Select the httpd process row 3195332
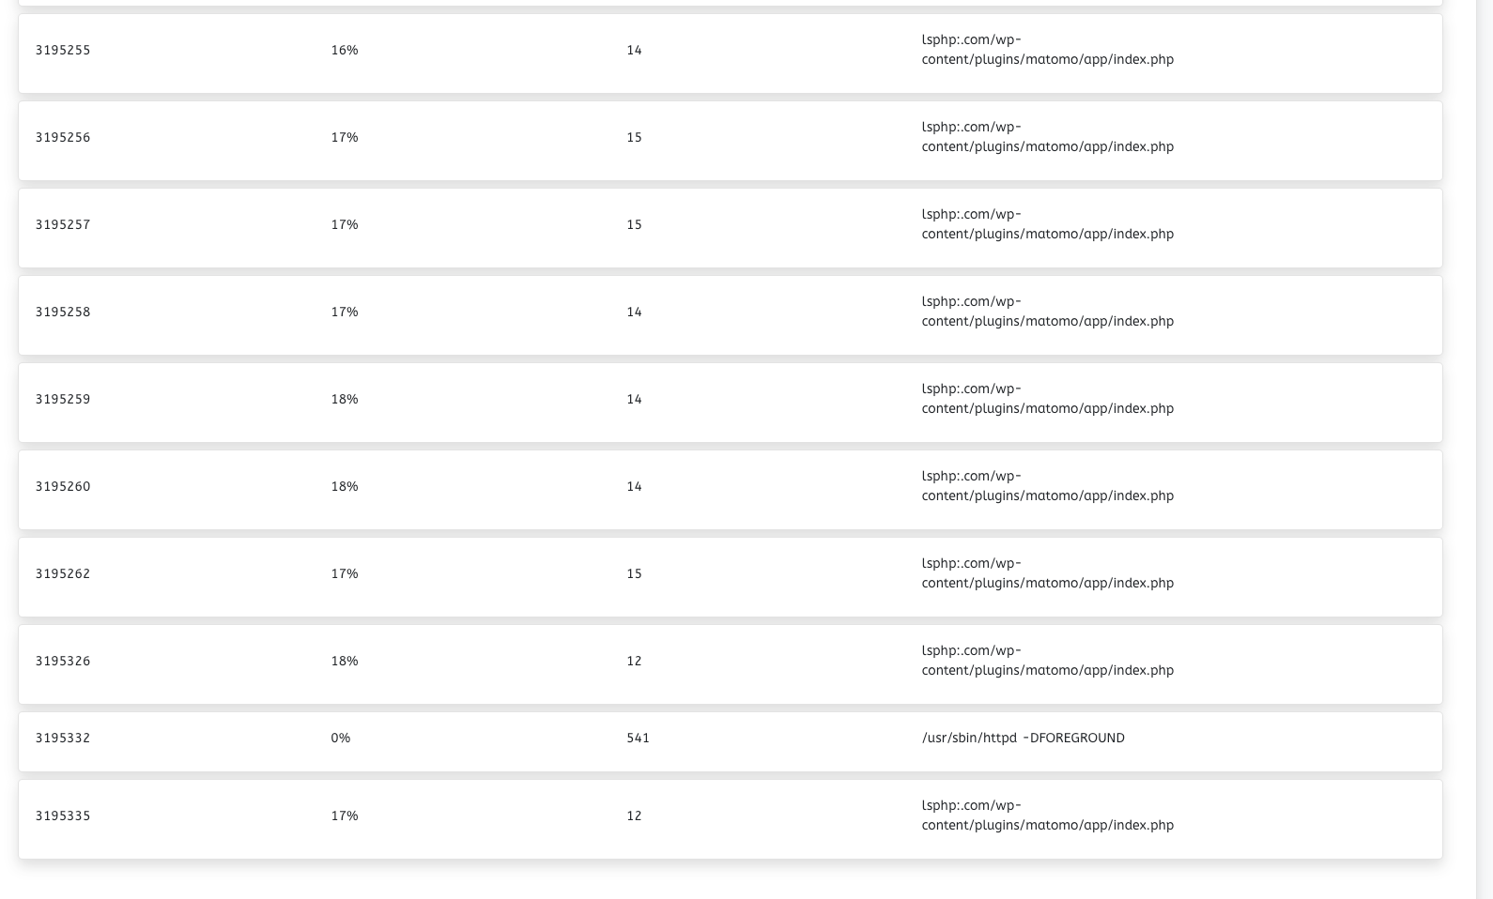This screenshot has width=1493, height=899. [x=730, y=741]
